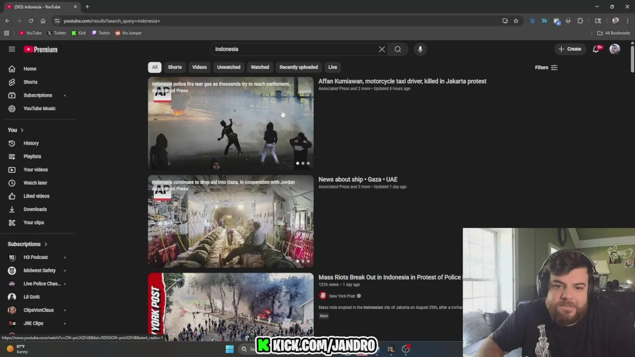Screen dimensions: 635x357
Task: Open the Affan Kurniawan Jakarta protest title
Action: pos(402,81)
